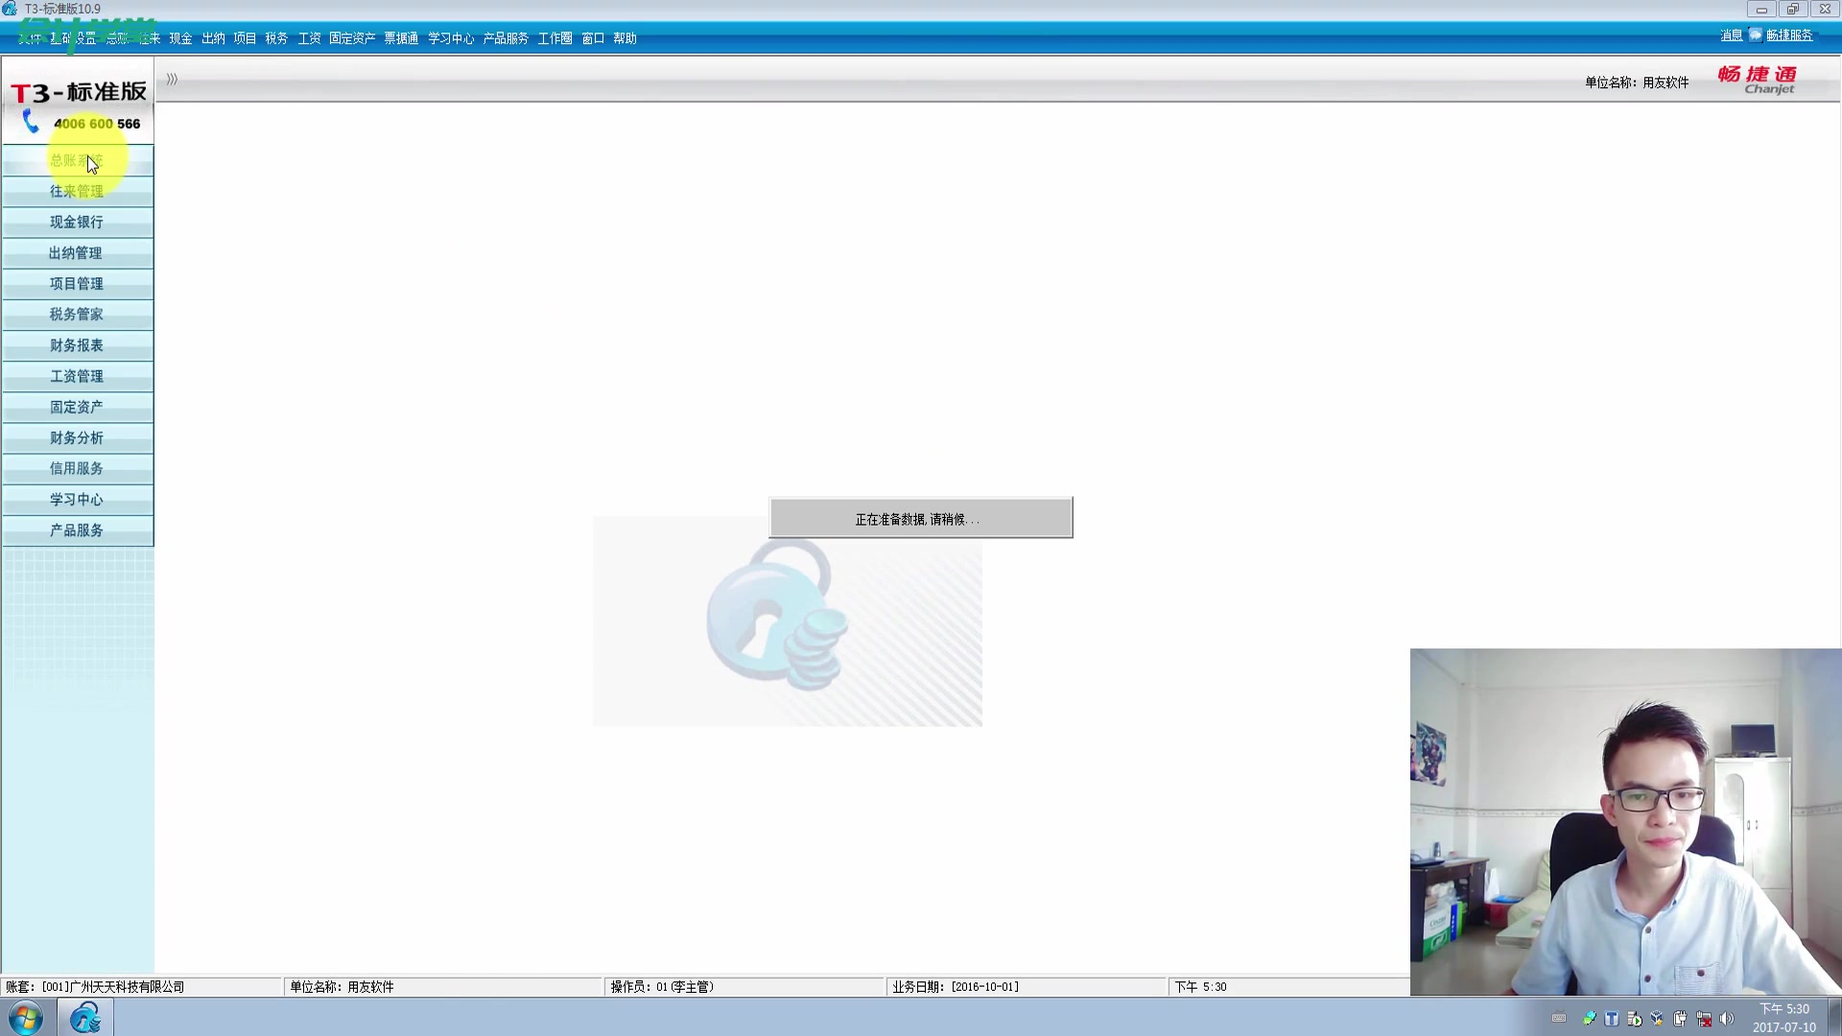Open 出纳 menu from top bar
The image size is (1842, 1036).
point(213,38)
